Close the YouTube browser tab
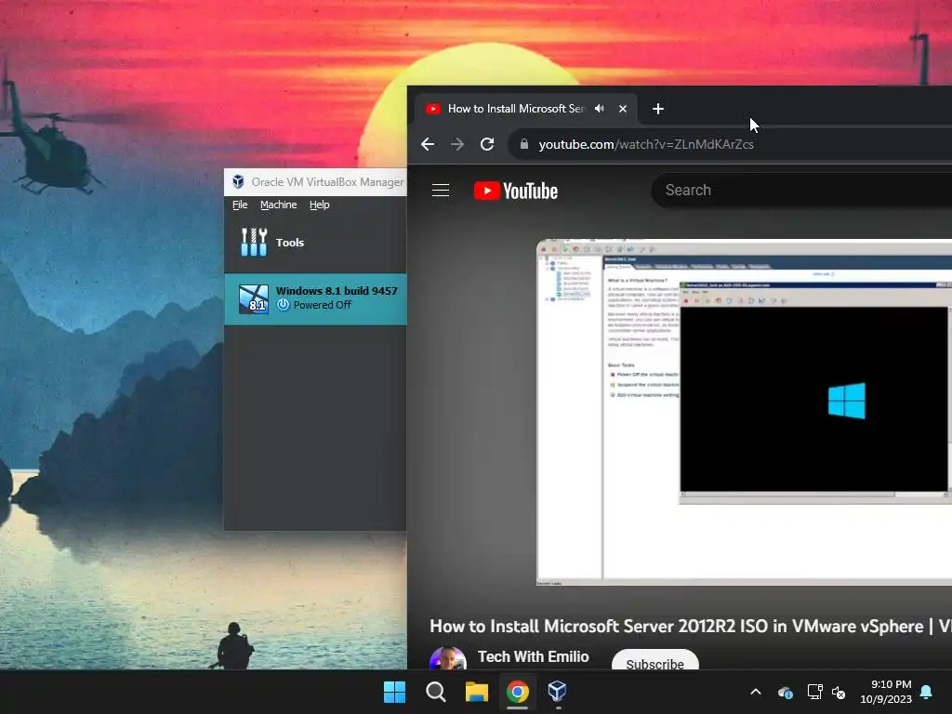Image resolution: width=952 pixels, height=714 pixels. [622, 109]
